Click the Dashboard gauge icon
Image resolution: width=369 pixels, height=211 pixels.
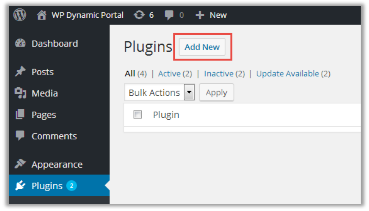coord(20,43)
